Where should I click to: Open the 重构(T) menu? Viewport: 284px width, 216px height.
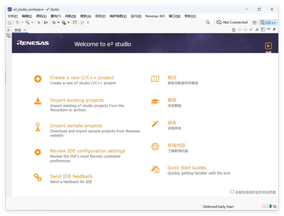pyautogui.click(x=56, y=16)
